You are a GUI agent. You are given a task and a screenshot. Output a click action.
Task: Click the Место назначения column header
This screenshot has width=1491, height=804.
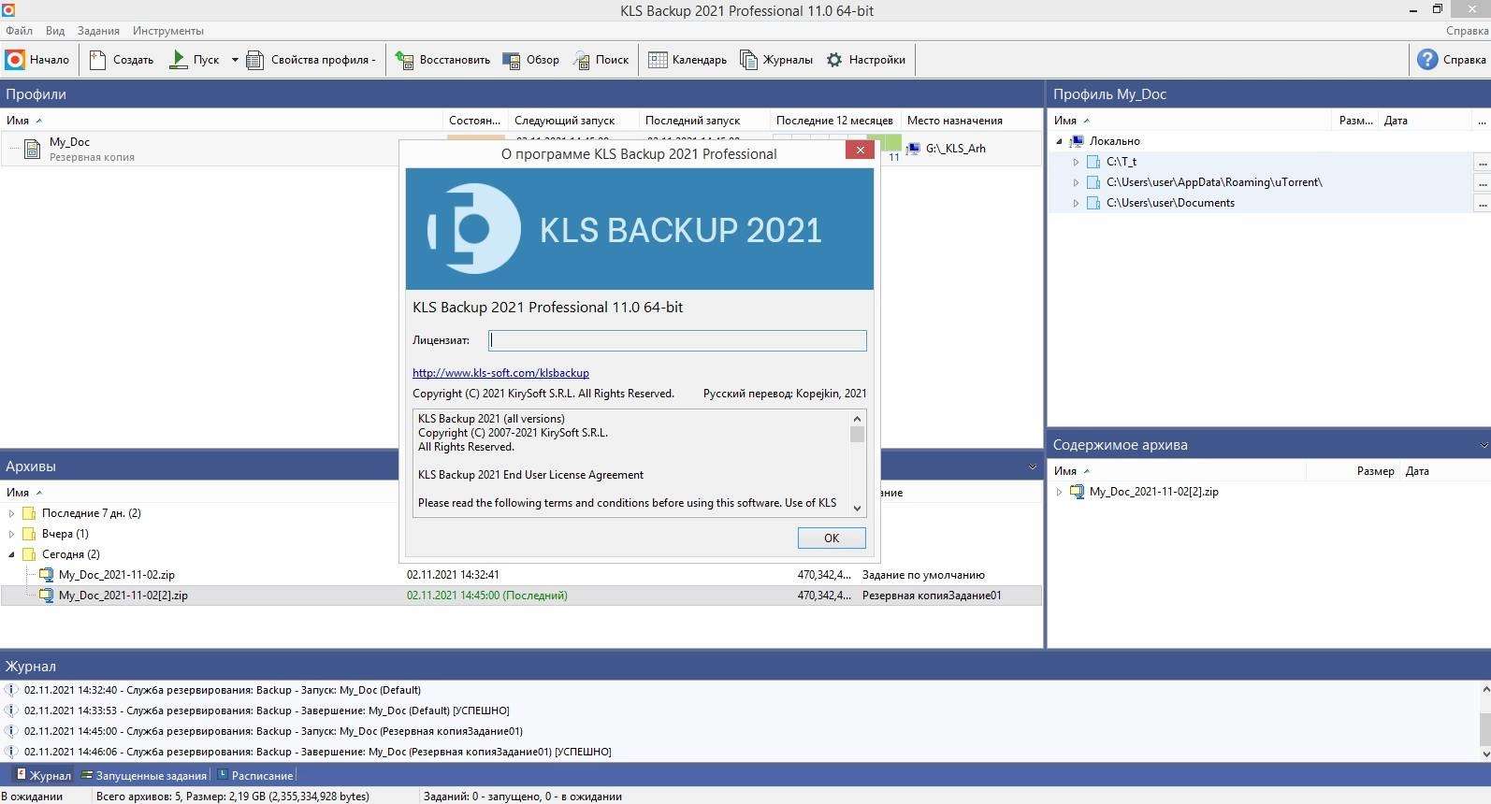pos(954,121)
